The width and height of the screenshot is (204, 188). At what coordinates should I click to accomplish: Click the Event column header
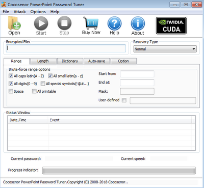(x=120, y=120)
